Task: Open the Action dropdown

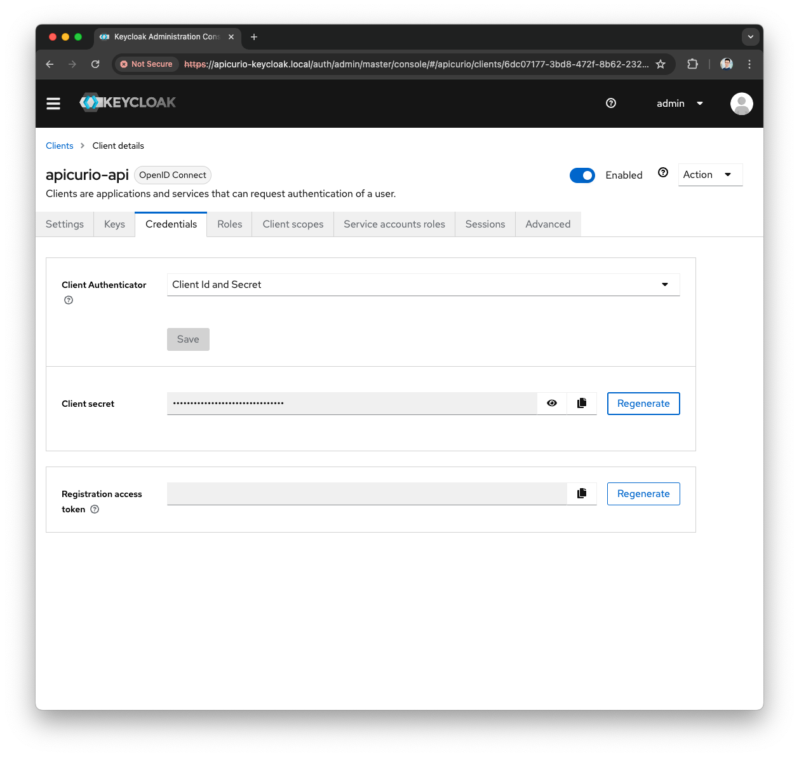Action: 709,174
